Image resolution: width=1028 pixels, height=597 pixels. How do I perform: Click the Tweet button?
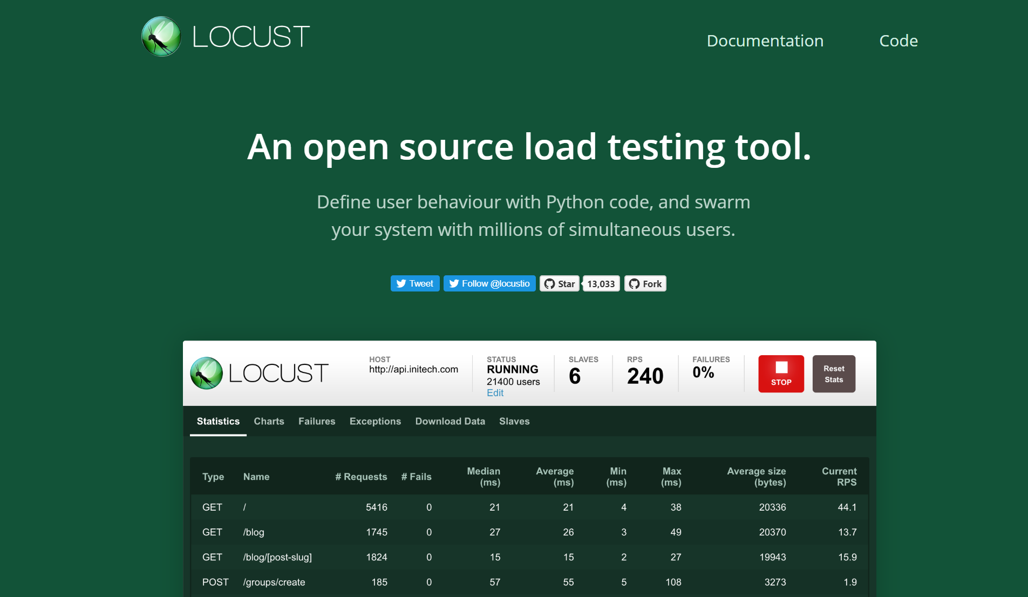(415, 283)
